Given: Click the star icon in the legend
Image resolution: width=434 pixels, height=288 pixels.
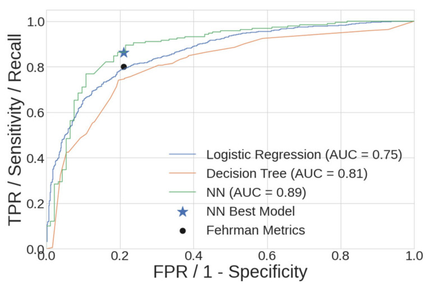Looking at the screenshot, I should coord(182,212).
